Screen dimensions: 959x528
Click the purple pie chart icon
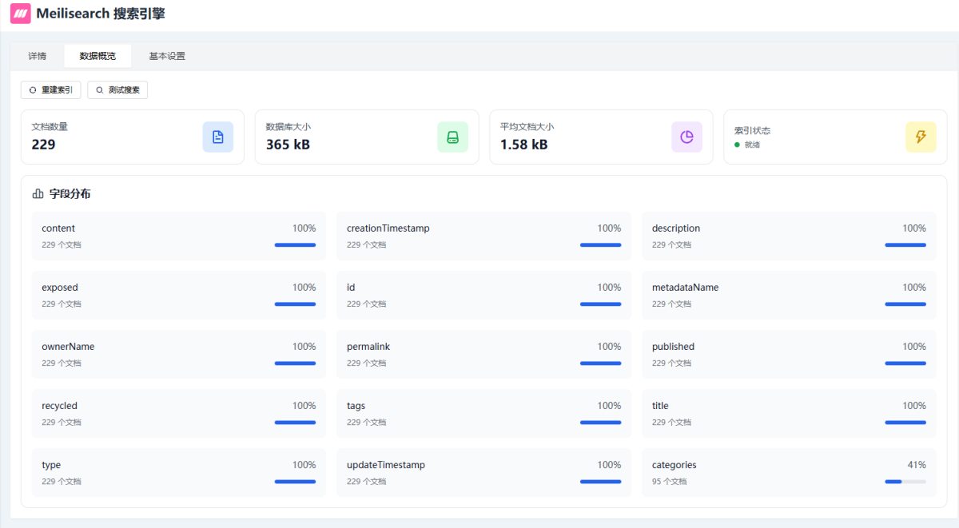(x=686, y=137)
